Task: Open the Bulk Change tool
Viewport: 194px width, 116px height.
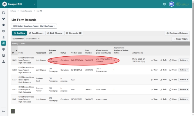Action: click(55, 33)
